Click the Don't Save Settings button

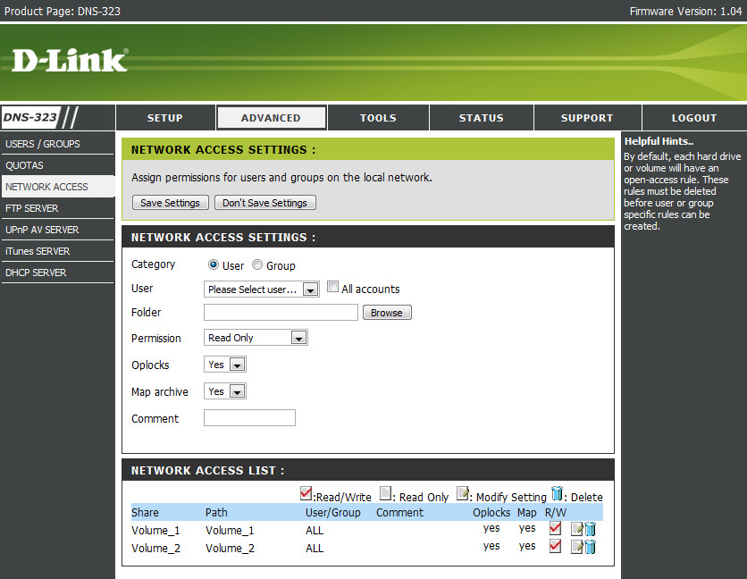(264, 203)
